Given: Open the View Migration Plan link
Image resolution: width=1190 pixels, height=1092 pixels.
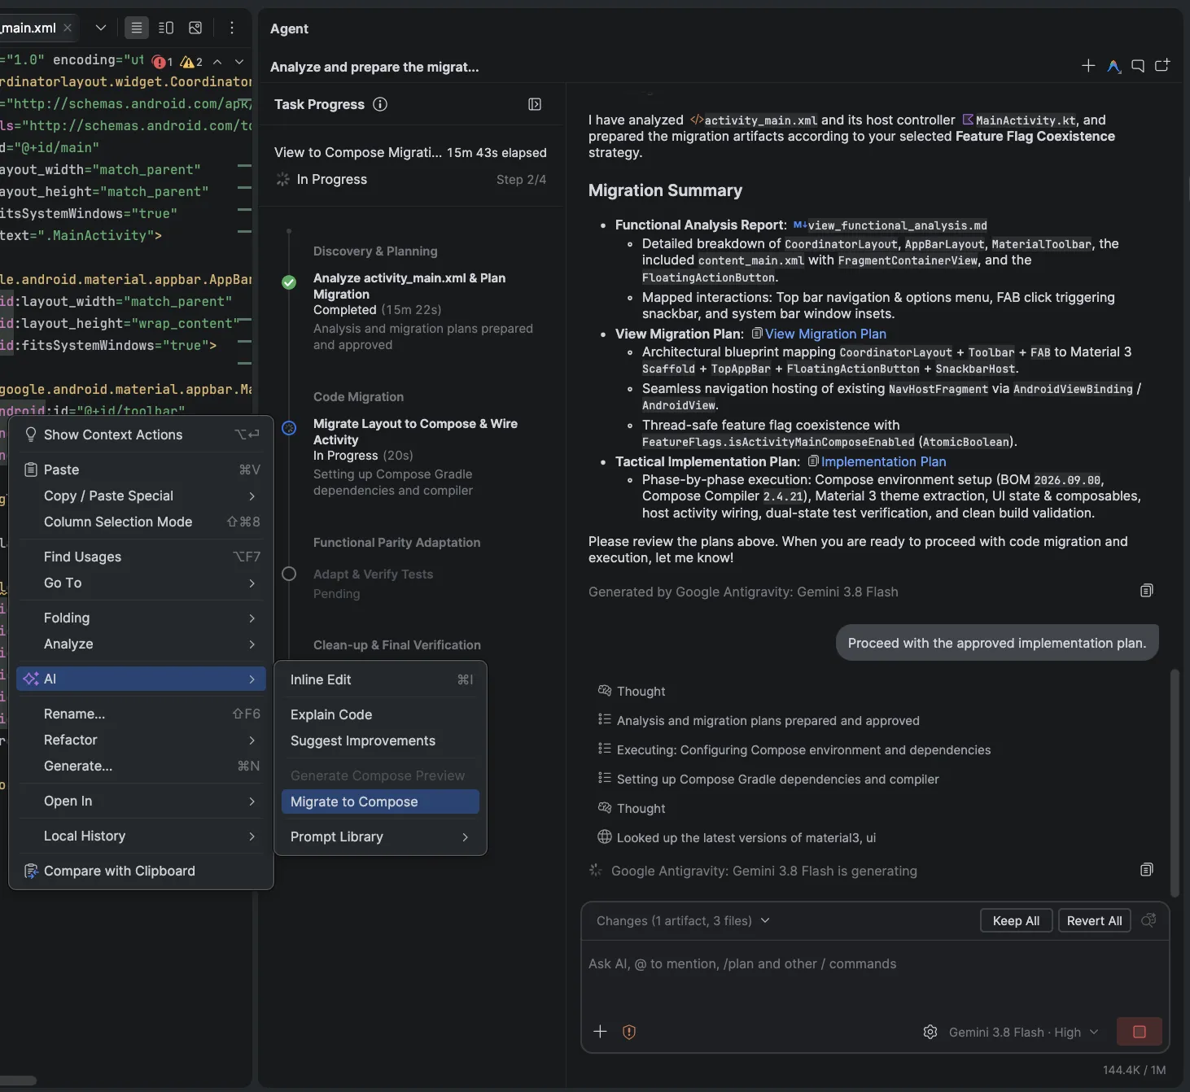Looking at the screenshot, I should tap(825, 334).
